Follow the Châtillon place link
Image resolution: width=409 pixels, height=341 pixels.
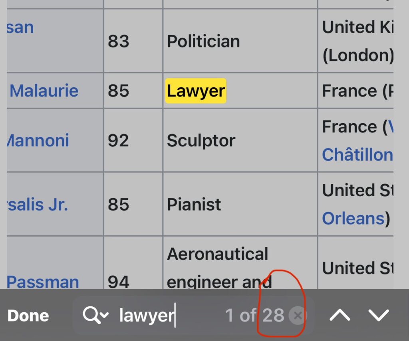pyautogui.click(x=357, y=154)
